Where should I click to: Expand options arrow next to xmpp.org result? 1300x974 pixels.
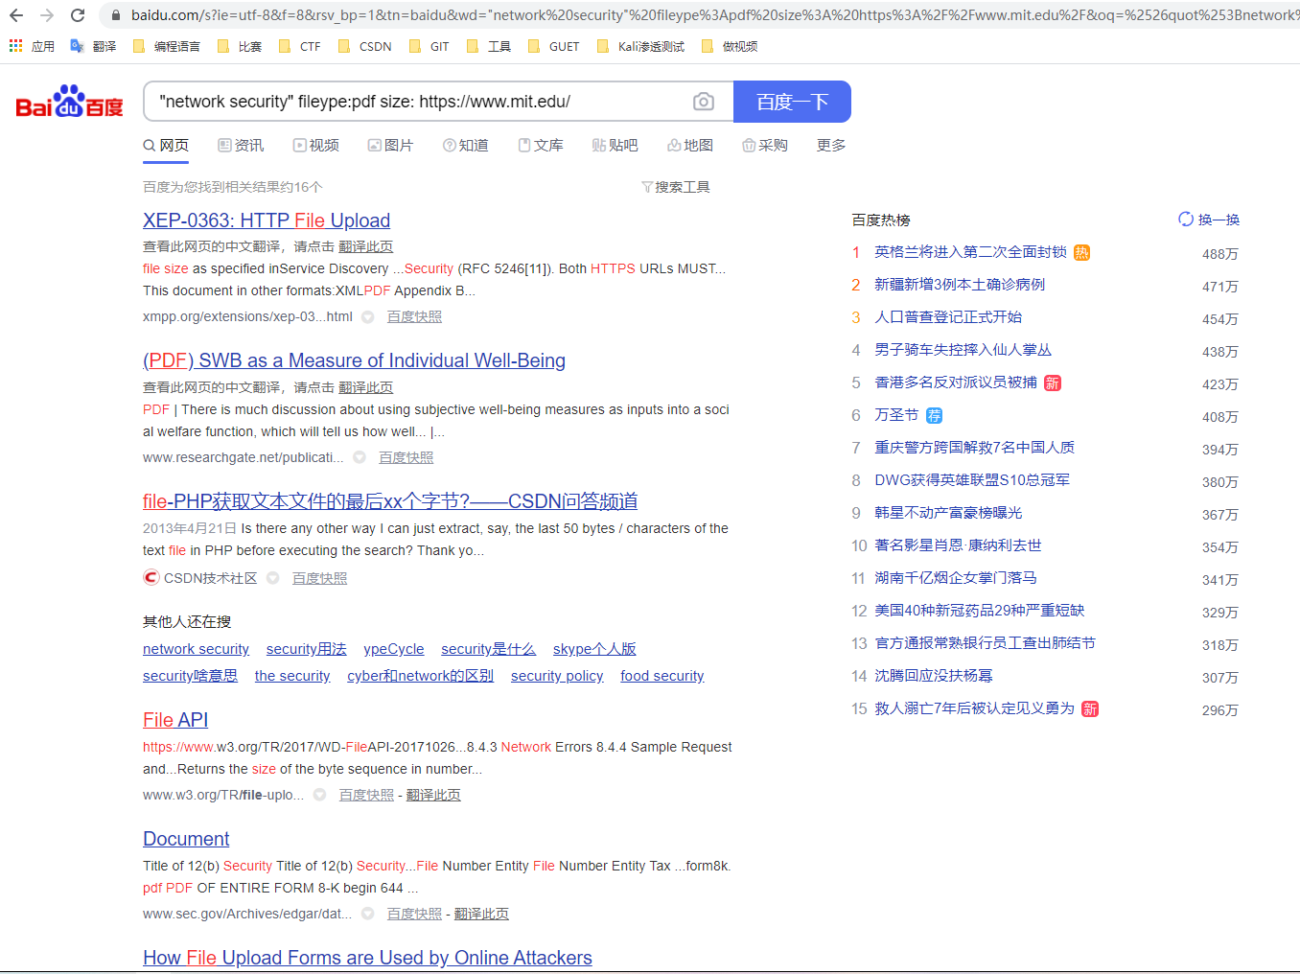point(367,316)
